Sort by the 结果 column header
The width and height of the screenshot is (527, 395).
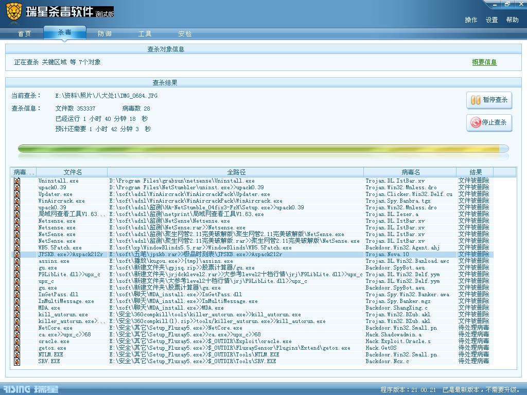point(475,172)
